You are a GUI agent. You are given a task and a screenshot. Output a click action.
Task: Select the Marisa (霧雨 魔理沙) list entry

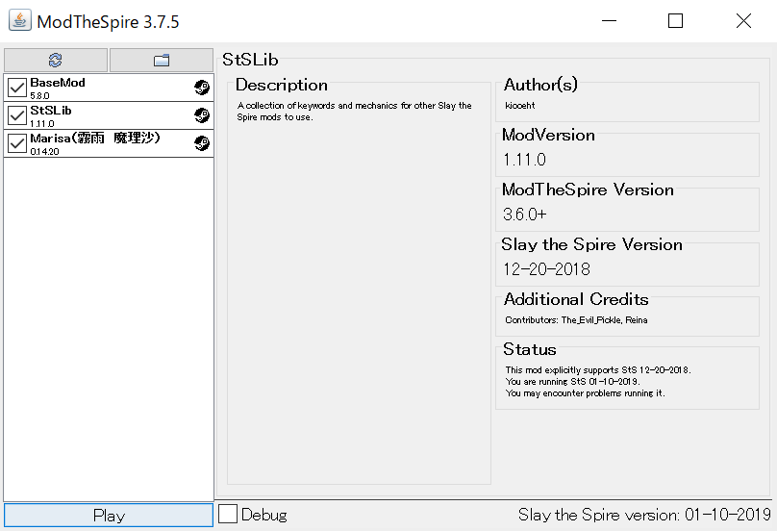point(109,143)
